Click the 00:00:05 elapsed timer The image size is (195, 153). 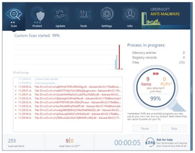point(128,143)
